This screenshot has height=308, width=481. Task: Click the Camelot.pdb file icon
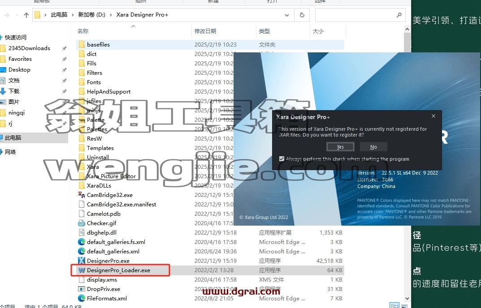click(81, 214)
